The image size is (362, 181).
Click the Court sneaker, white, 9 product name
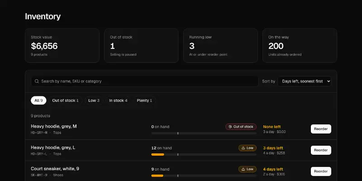click(x=55, y=169)
